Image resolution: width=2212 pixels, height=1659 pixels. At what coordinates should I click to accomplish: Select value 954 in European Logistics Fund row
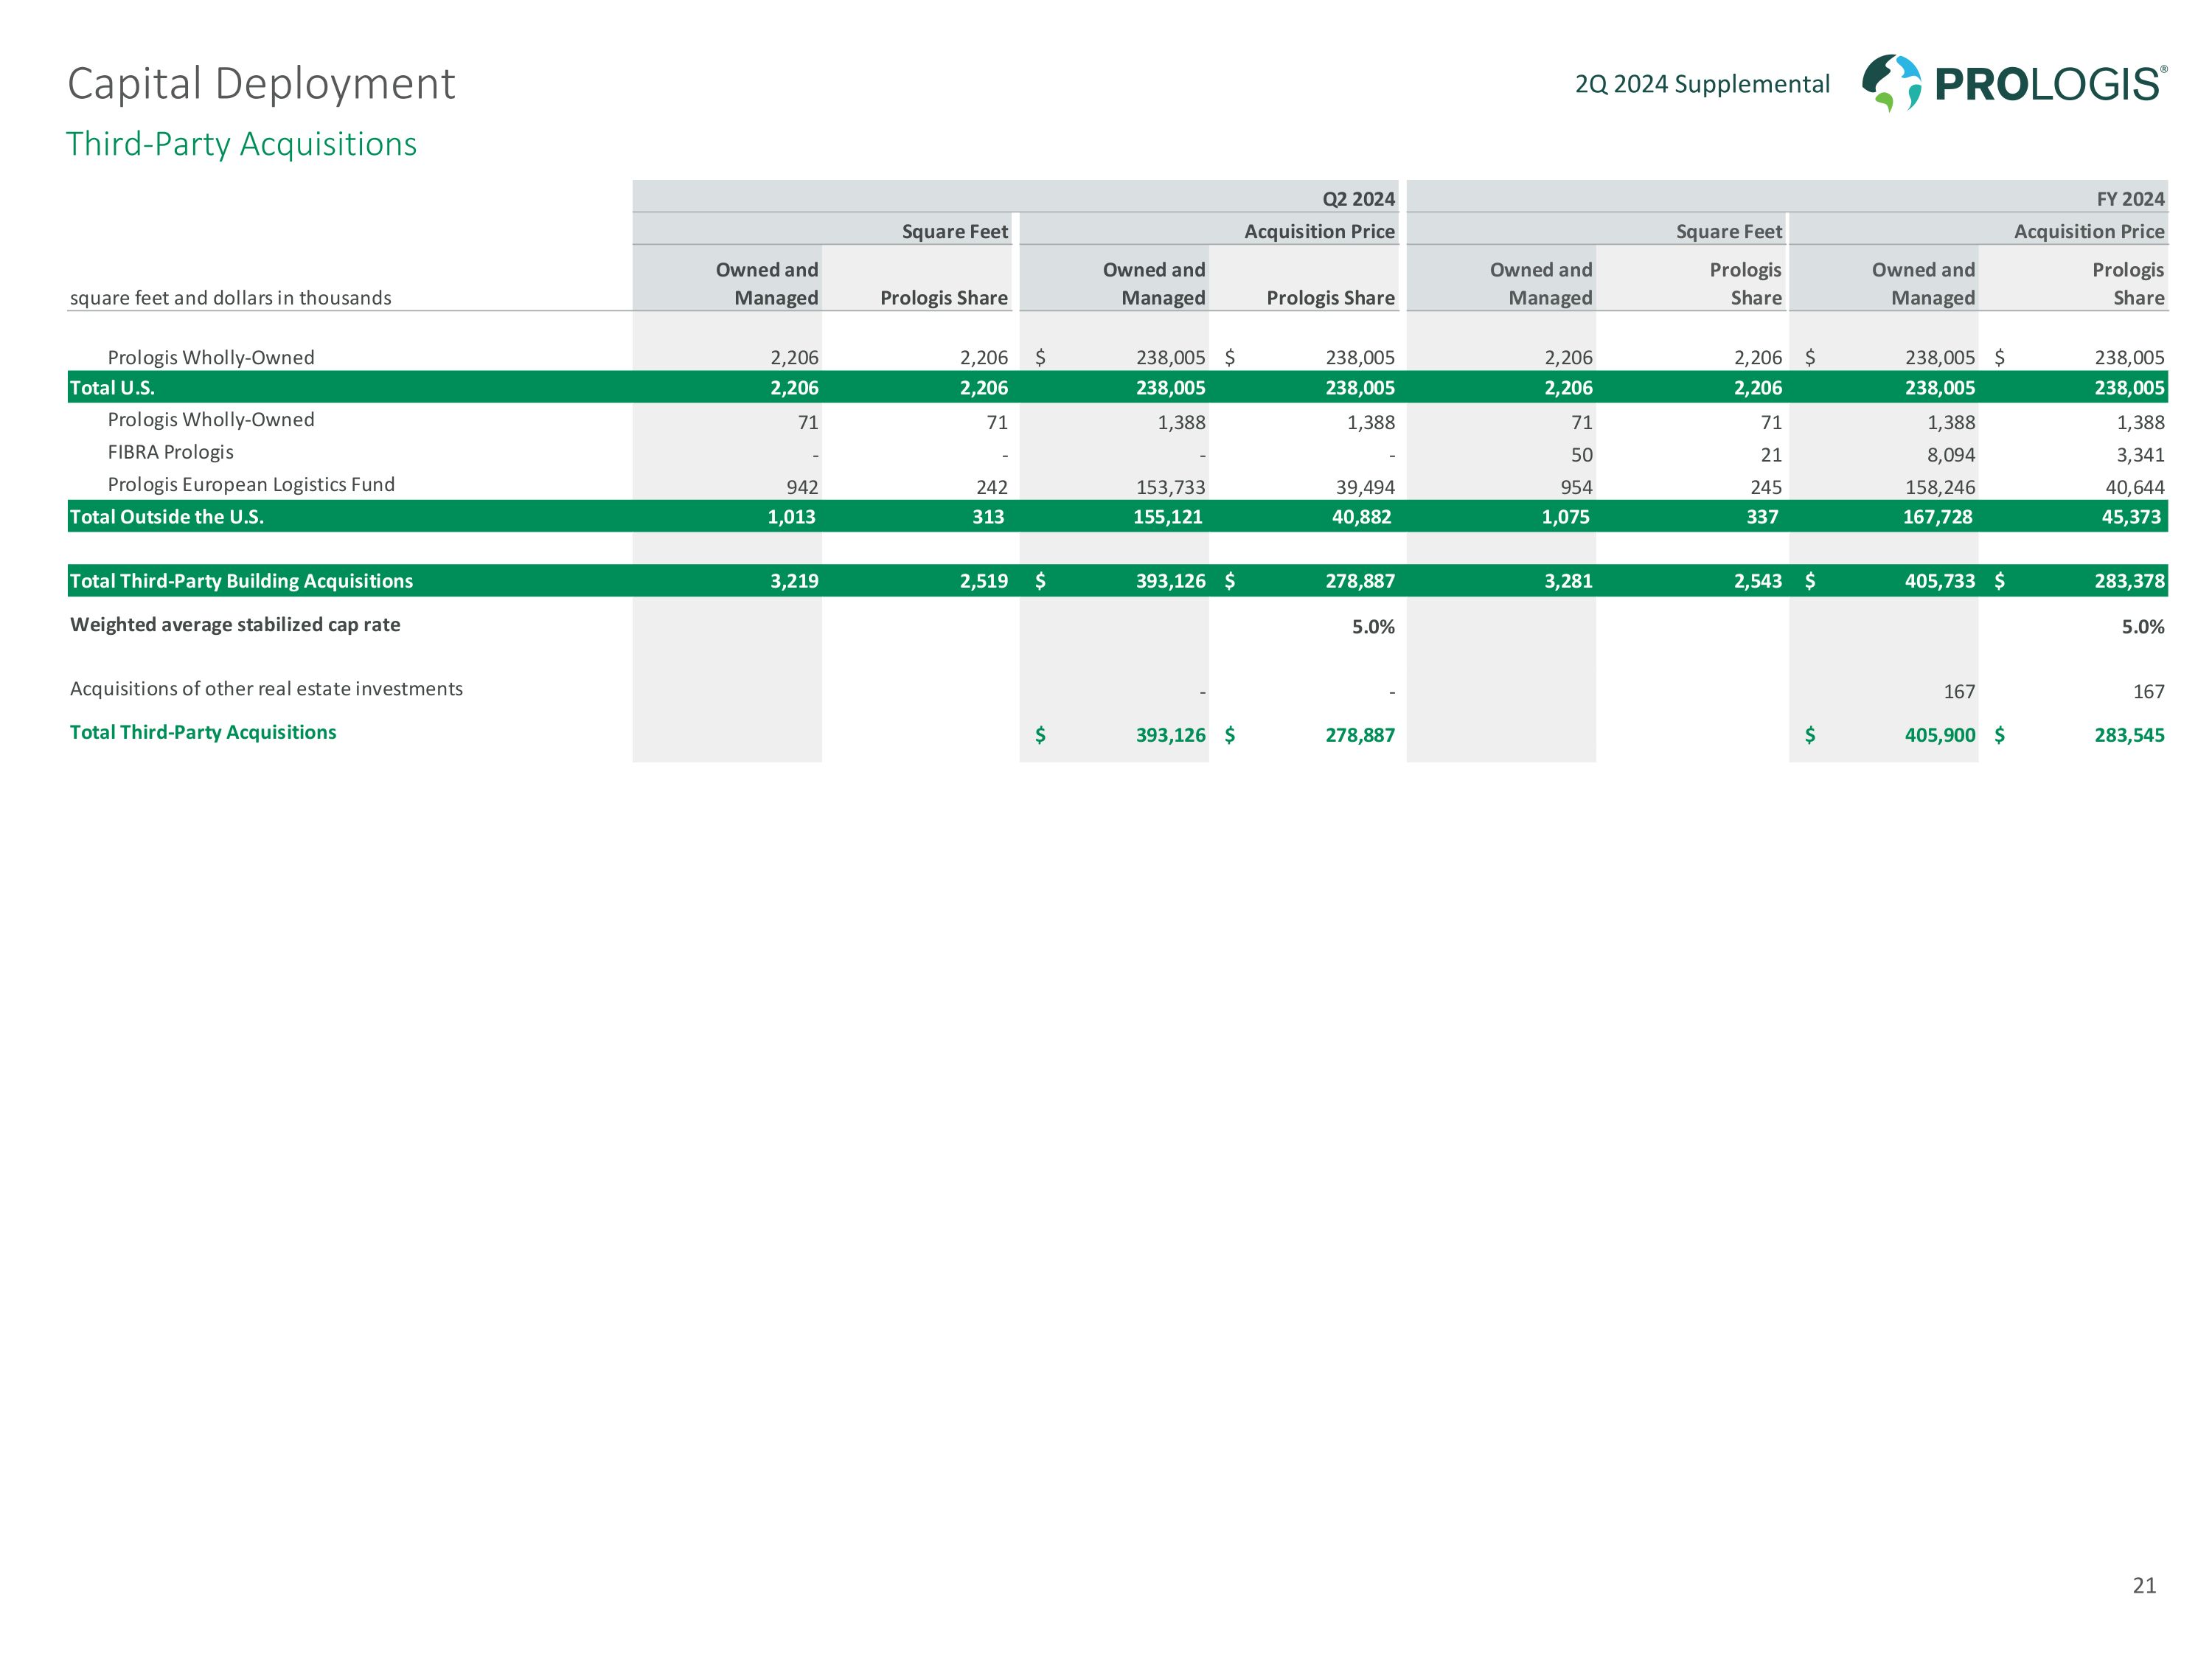[x=1577, y=487]
